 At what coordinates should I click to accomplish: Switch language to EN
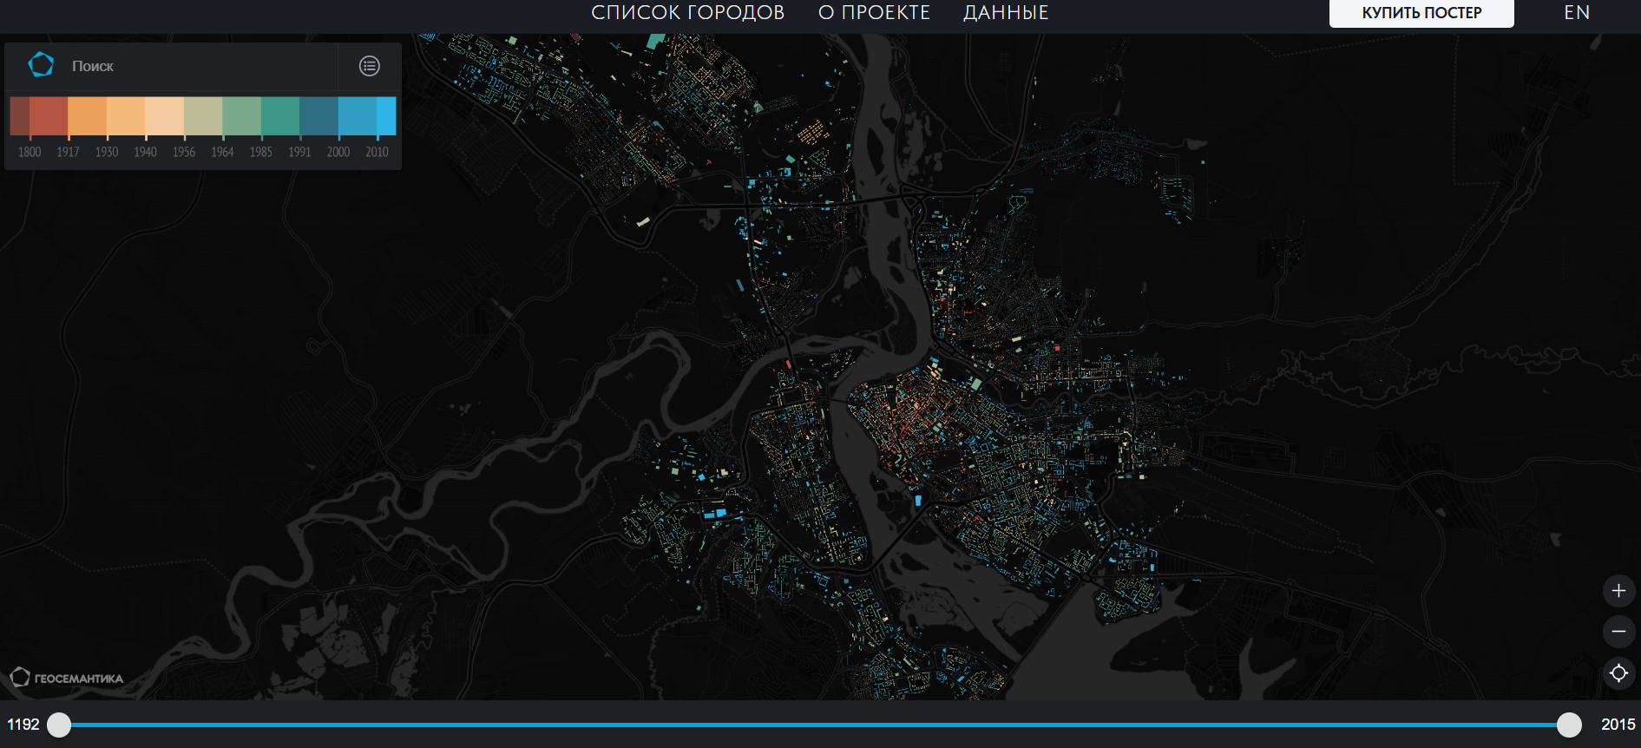[x=1577, y=12]
